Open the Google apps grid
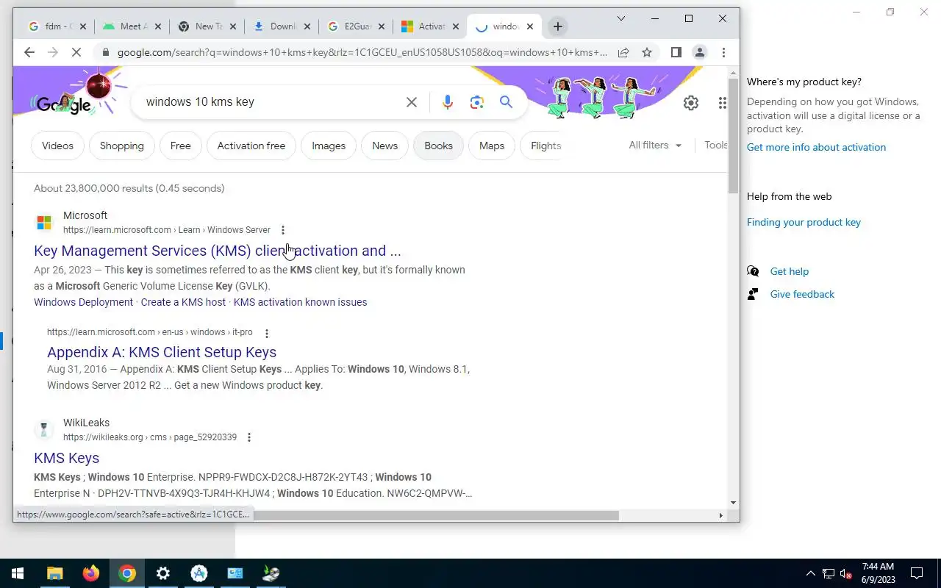 coord(723,103)
